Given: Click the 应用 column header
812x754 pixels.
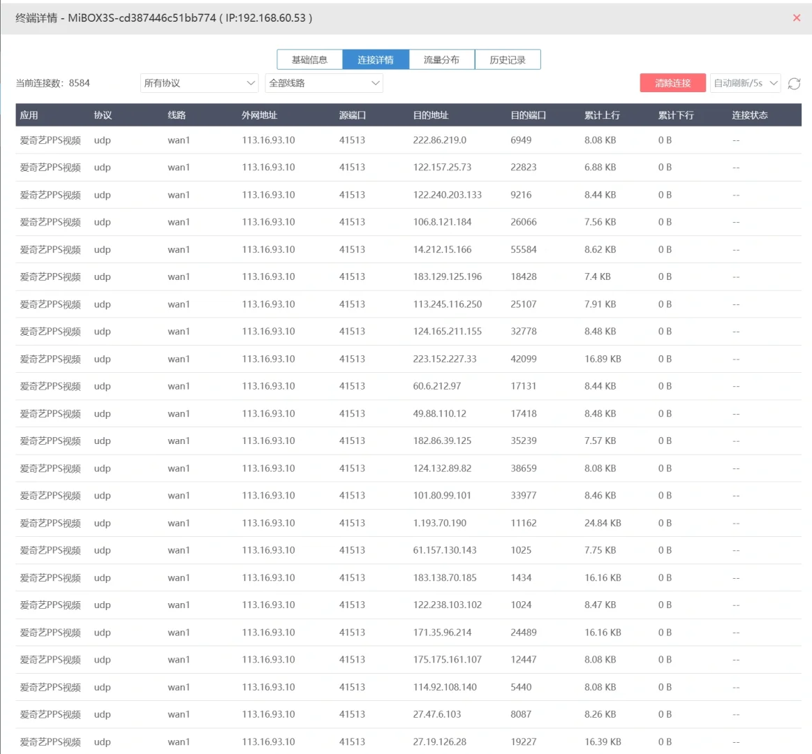Looking at the screenshot, I should [29, 115].
